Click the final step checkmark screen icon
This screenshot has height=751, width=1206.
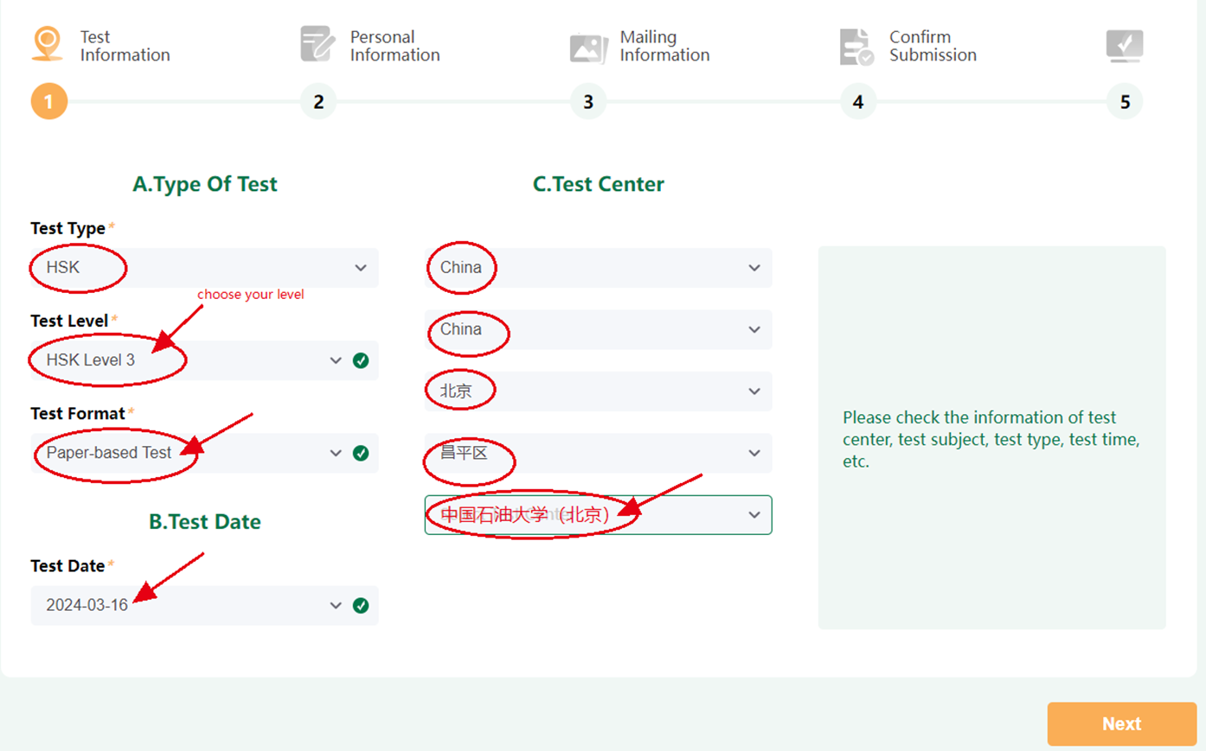1124,45
